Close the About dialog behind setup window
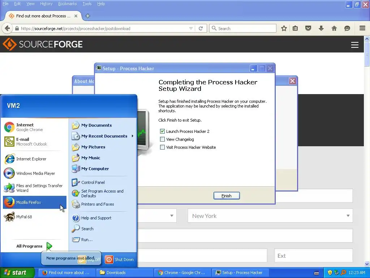The height and width of the screenshot is (278, 370). pyautogui.click(x=292, y=81)
